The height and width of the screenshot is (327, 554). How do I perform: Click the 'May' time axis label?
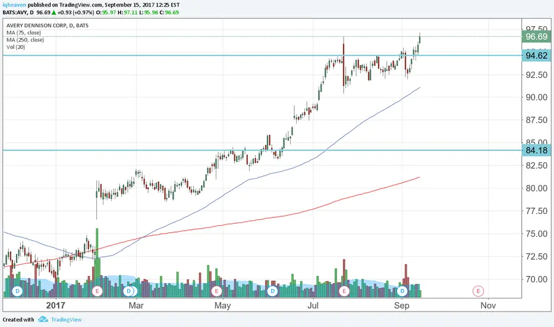222,305
